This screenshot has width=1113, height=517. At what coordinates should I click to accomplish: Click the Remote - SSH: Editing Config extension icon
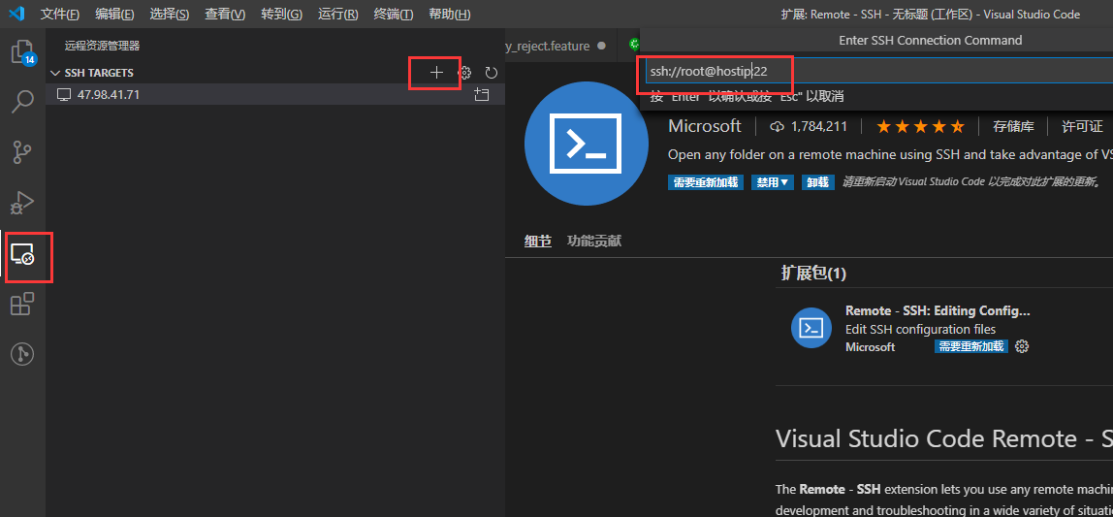click(811, 328)
